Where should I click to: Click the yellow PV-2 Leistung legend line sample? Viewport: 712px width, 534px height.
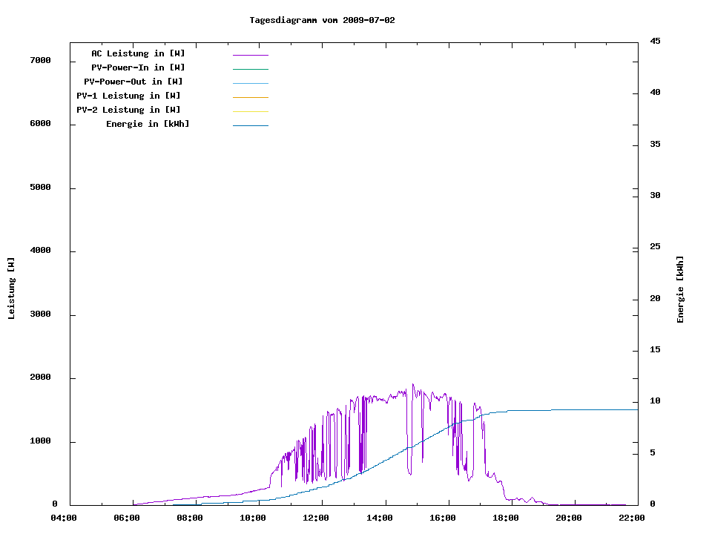pyautogui.click(x=250, y=111)
